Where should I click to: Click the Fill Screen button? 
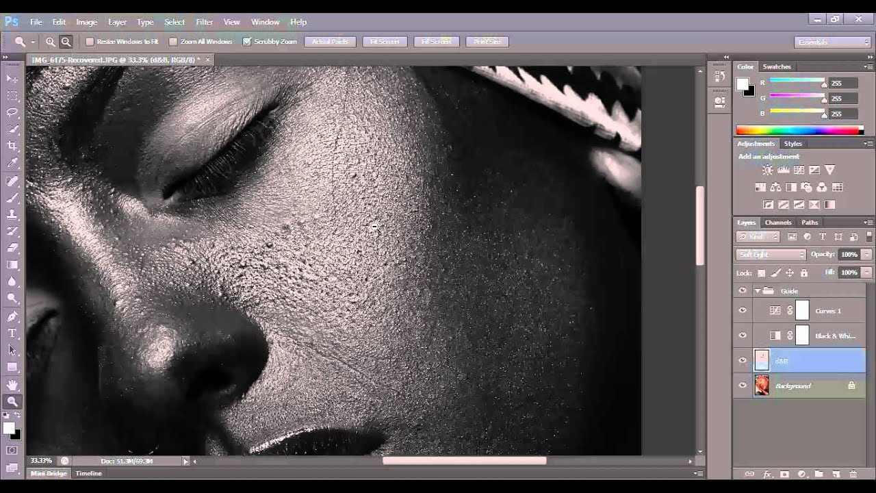436,42
